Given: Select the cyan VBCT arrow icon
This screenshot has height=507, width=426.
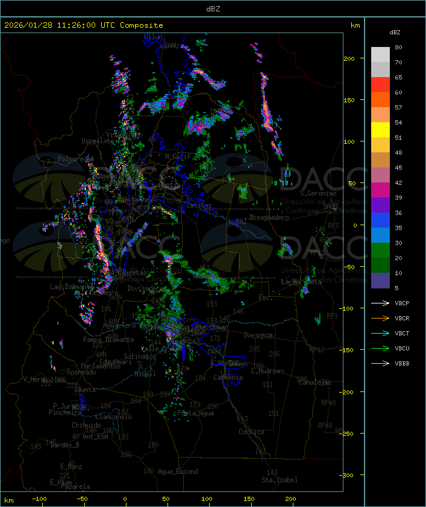Looking at the screenshot, I should click(x=381, y=333).
